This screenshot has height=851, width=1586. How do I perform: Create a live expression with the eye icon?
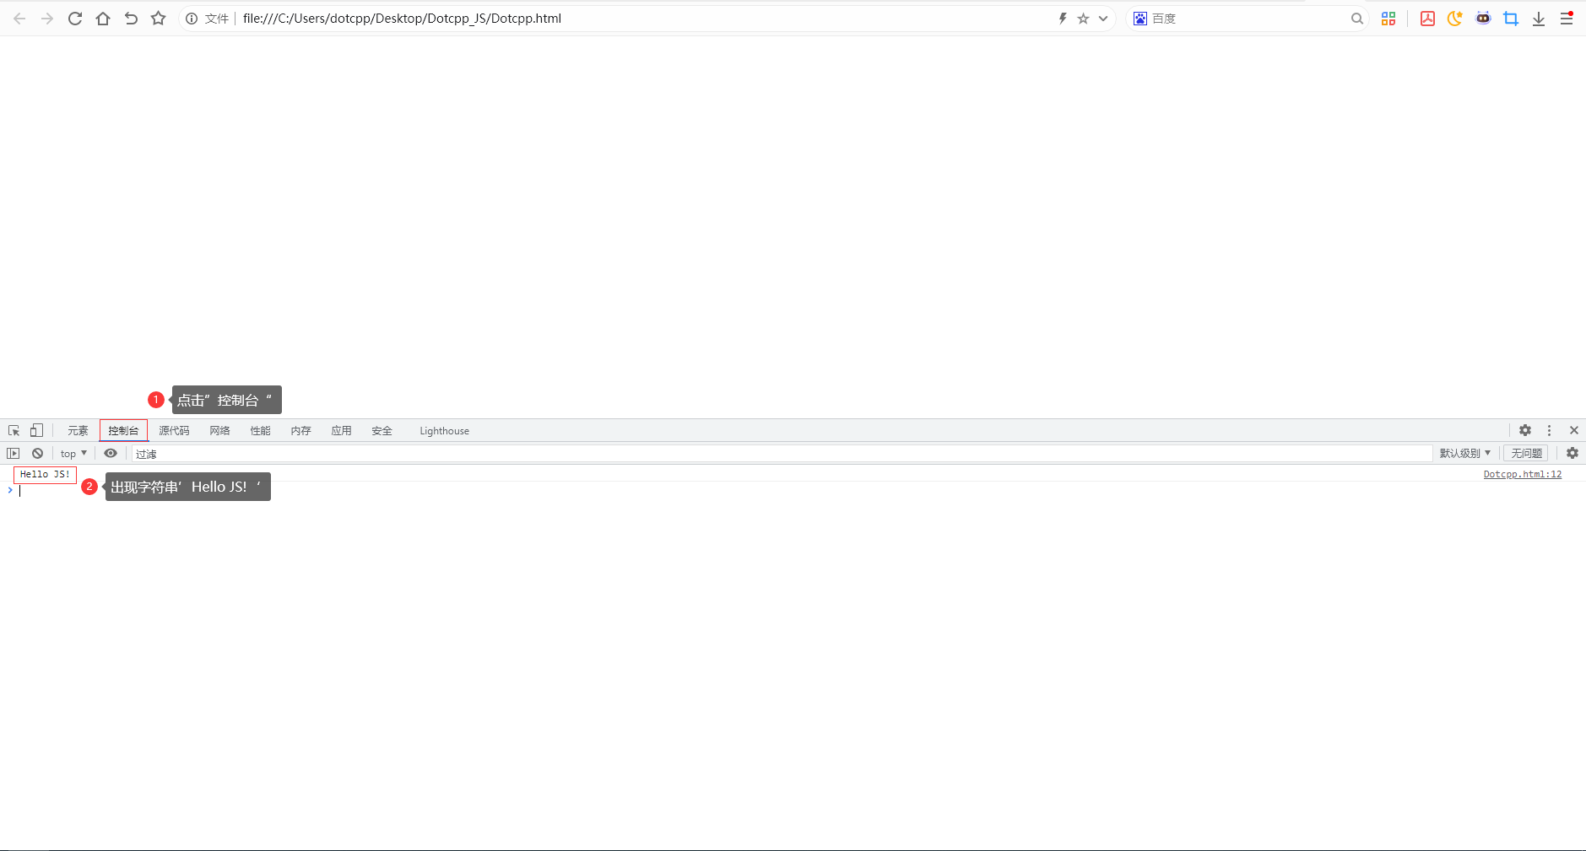click(x=111, y=453)
